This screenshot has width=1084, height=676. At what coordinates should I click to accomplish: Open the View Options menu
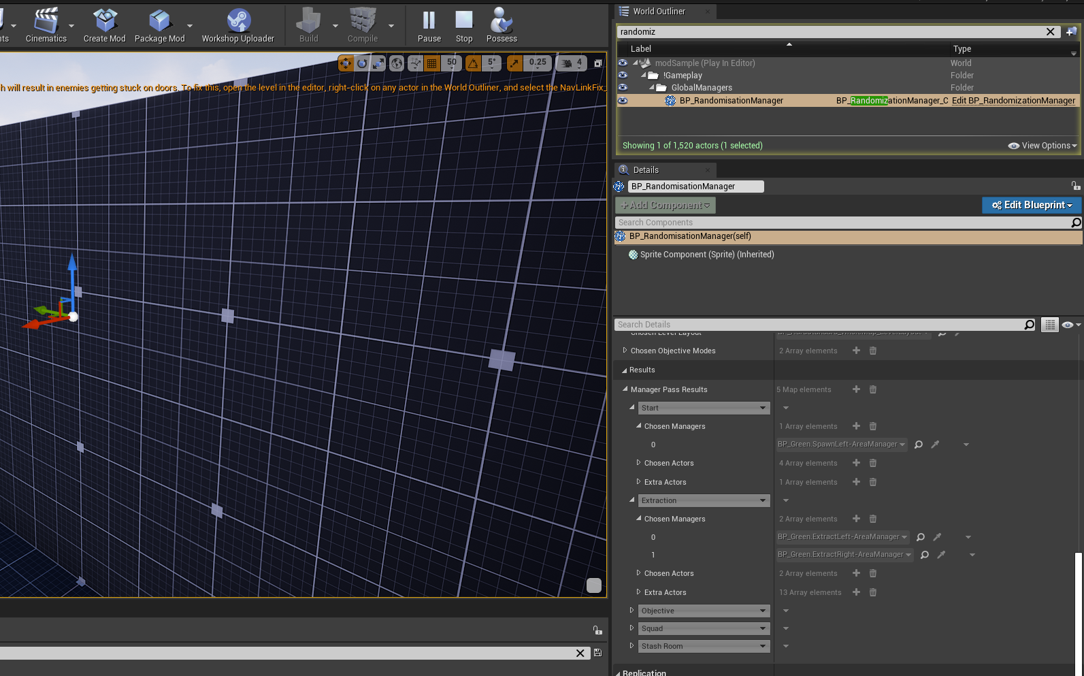click(1042, 146)
